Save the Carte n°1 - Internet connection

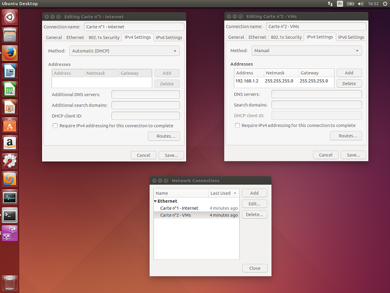[171, 155]
